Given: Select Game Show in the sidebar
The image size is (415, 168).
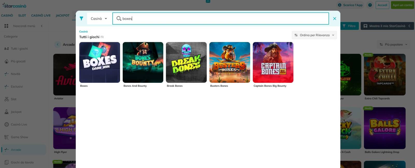Looking at the screenshot, I should 19,137.
